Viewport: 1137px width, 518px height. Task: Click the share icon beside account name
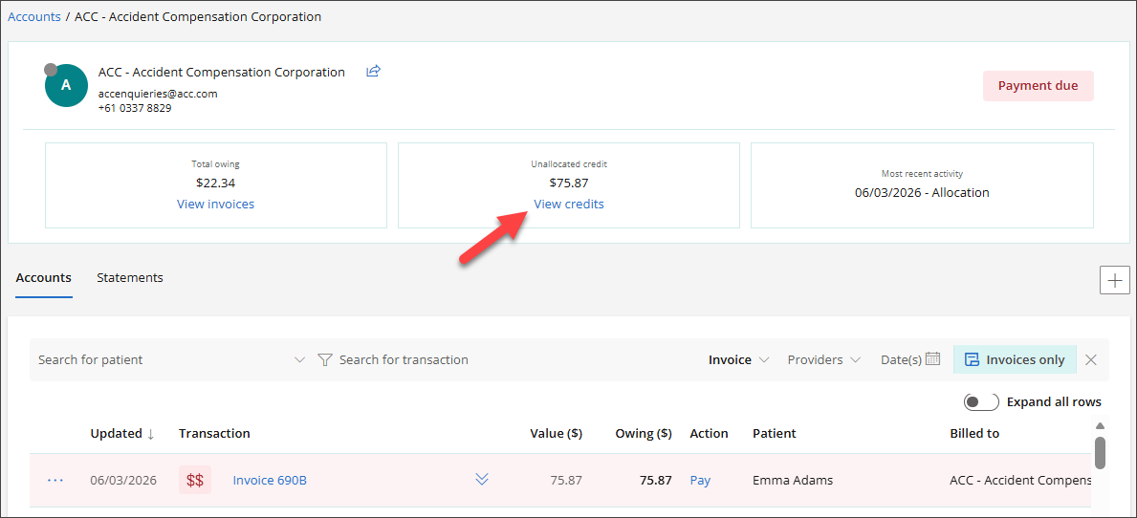tap(373, 72)
